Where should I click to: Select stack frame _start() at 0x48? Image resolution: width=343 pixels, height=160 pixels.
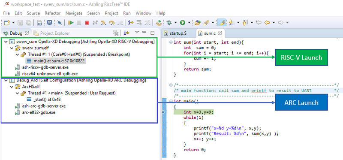click(43, 100)
